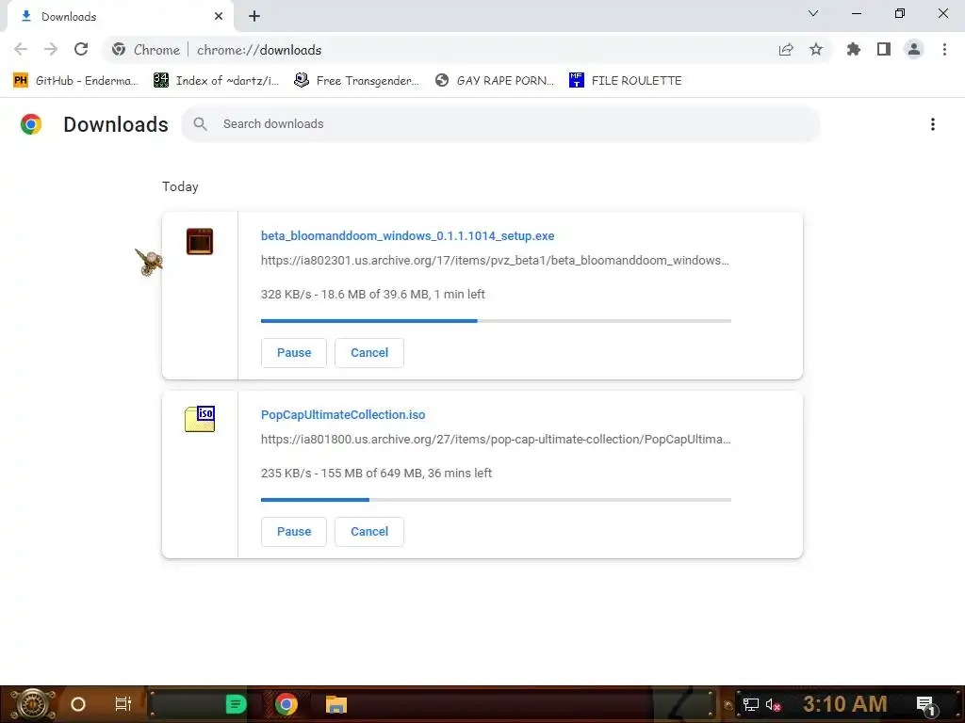Open beta_bloomanddoom_windows_0.1.1.1014_setup.exe link
This screenshot has height=723, width=965.
pos(407,236)
